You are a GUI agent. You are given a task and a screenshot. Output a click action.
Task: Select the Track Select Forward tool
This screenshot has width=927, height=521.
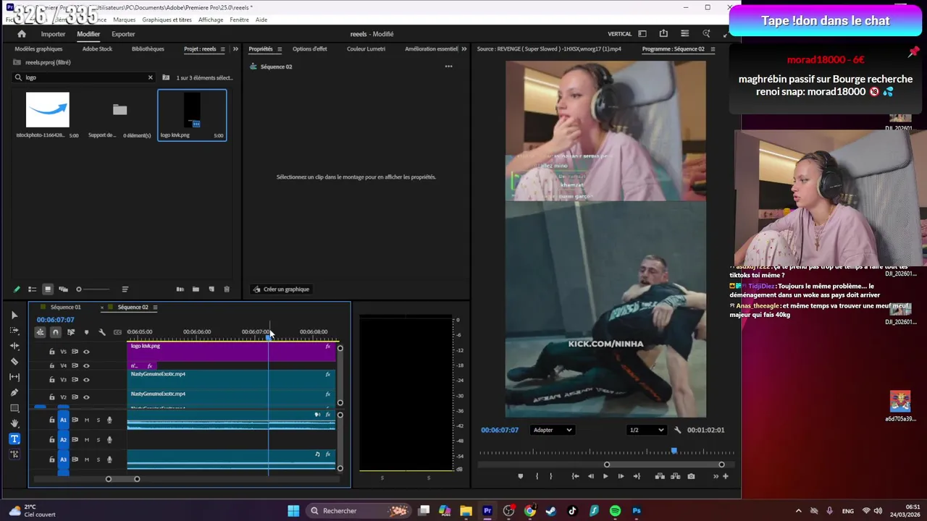point(14,331)
